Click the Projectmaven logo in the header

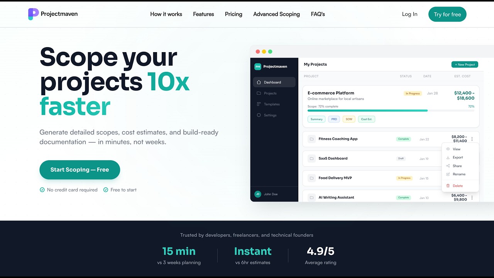click(53, 14)
